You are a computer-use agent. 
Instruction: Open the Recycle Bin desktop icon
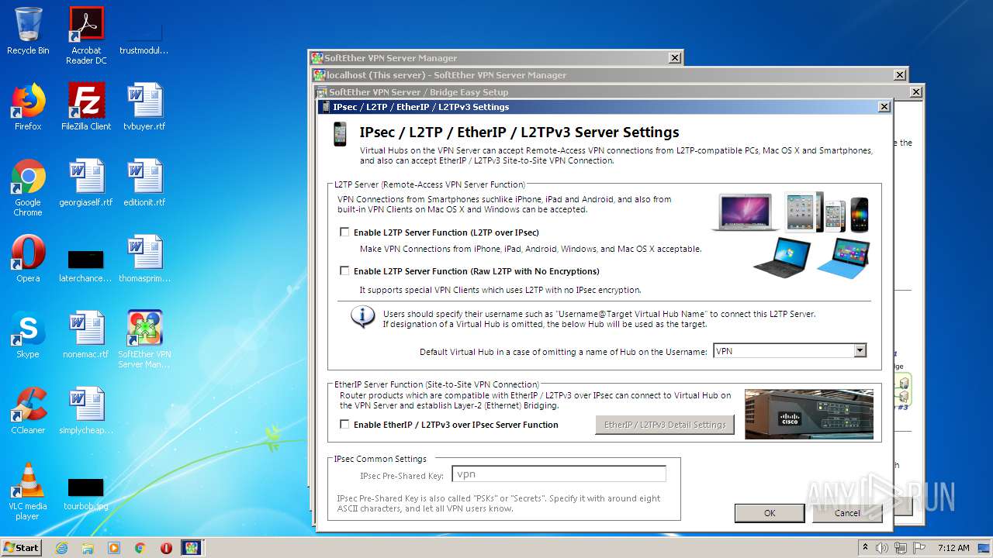28,31
